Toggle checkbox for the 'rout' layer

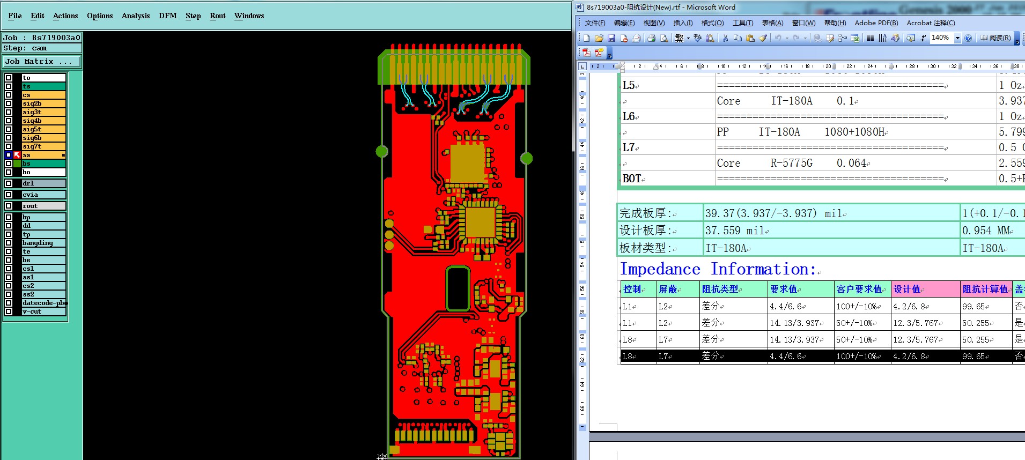click(9, 206)
